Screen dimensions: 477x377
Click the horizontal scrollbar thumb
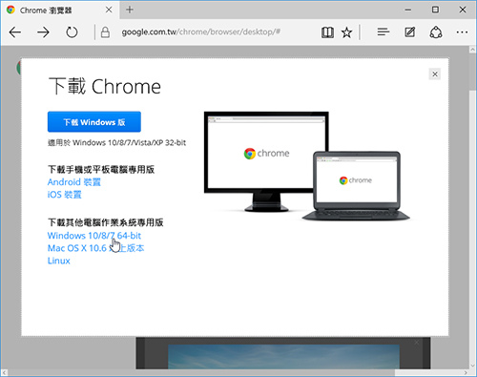coord(201,372)
